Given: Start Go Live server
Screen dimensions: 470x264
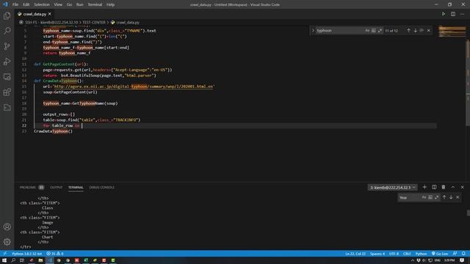Looking at the screenshot, I should (440, 254).
